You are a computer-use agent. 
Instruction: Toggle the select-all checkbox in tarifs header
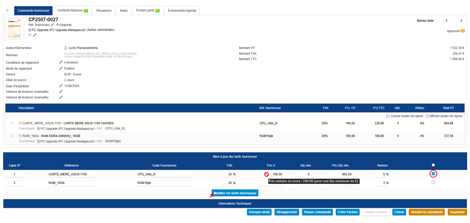coord(433,165)
